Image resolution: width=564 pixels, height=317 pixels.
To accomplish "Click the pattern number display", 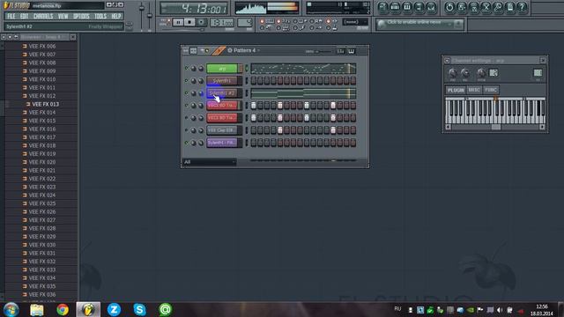I will [x=245, y=23].
